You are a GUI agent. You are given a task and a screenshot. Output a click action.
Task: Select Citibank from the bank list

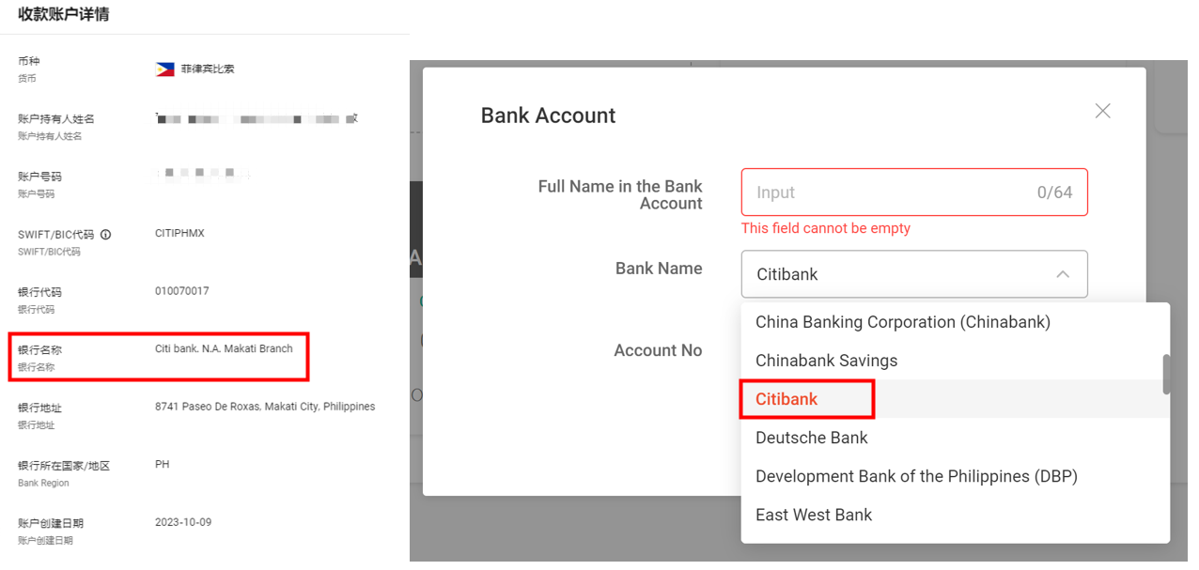coord(786,399)
